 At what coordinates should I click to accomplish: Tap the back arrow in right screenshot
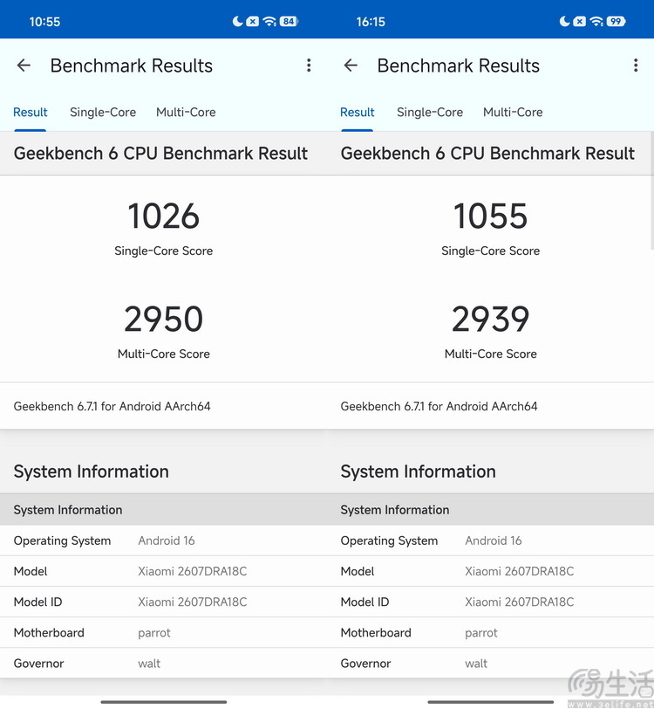(351, 65)
